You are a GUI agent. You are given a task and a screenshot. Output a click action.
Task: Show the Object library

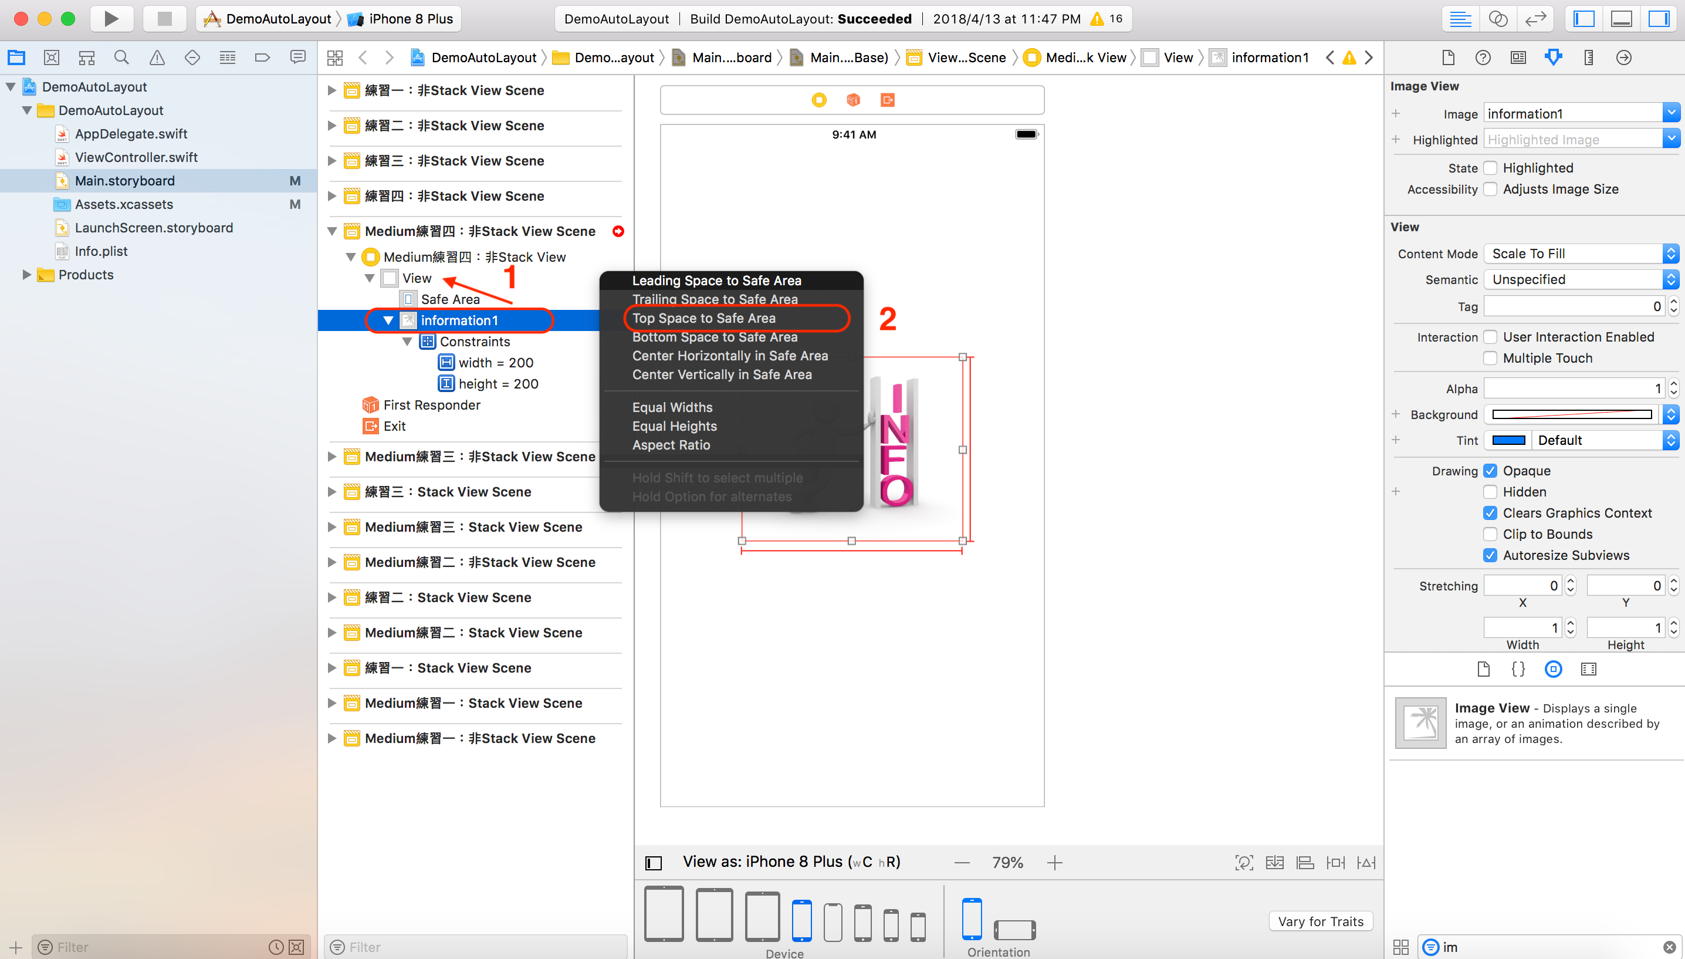click(1554, 669)
